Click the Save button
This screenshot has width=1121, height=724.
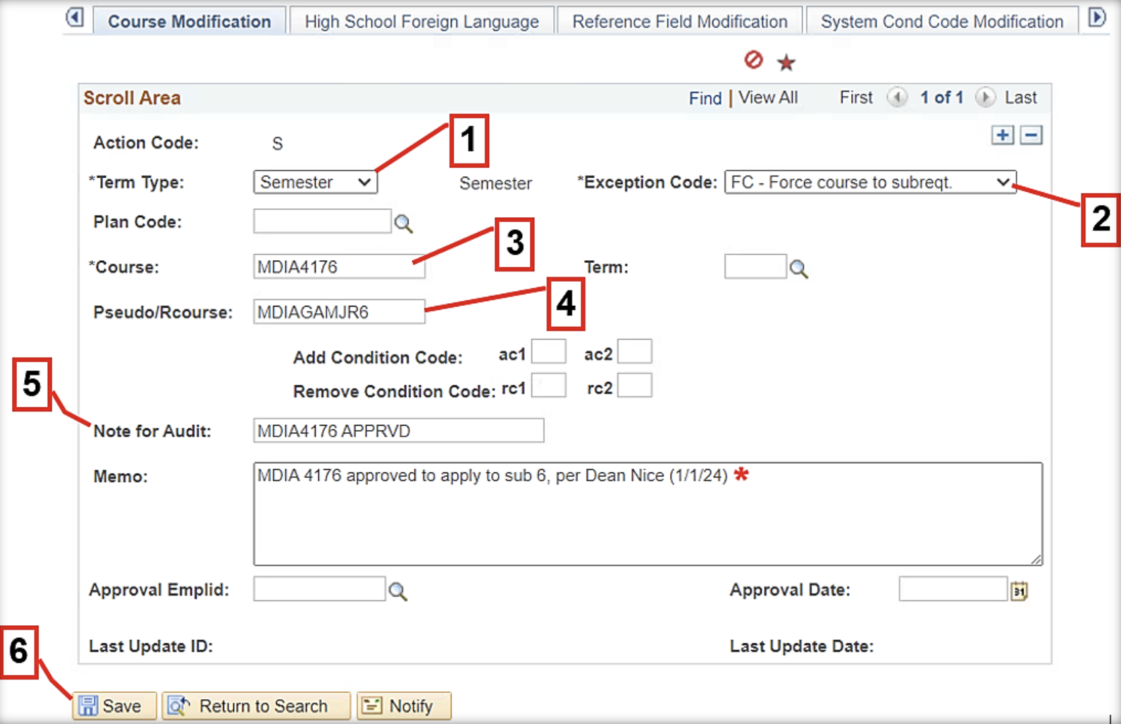[x=113, y=705]
